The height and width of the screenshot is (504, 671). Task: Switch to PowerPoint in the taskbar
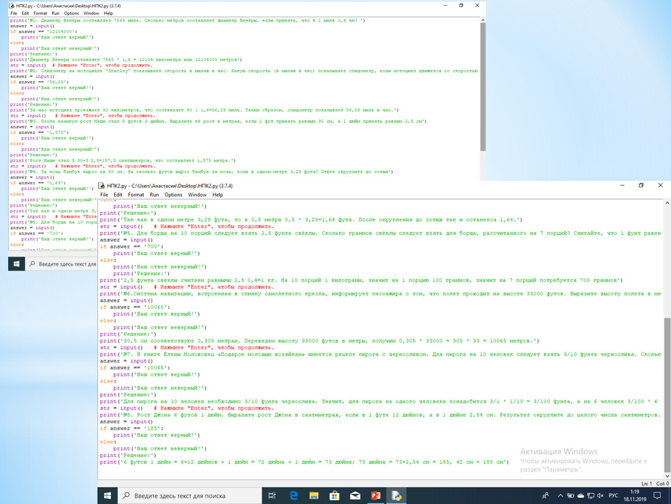point(376,496)
